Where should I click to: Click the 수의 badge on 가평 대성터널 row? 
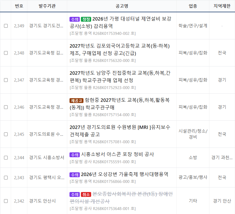(x=75, y=19)
